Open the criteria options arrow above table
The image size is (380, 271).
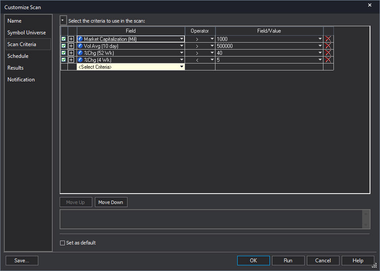click(63, 20)
